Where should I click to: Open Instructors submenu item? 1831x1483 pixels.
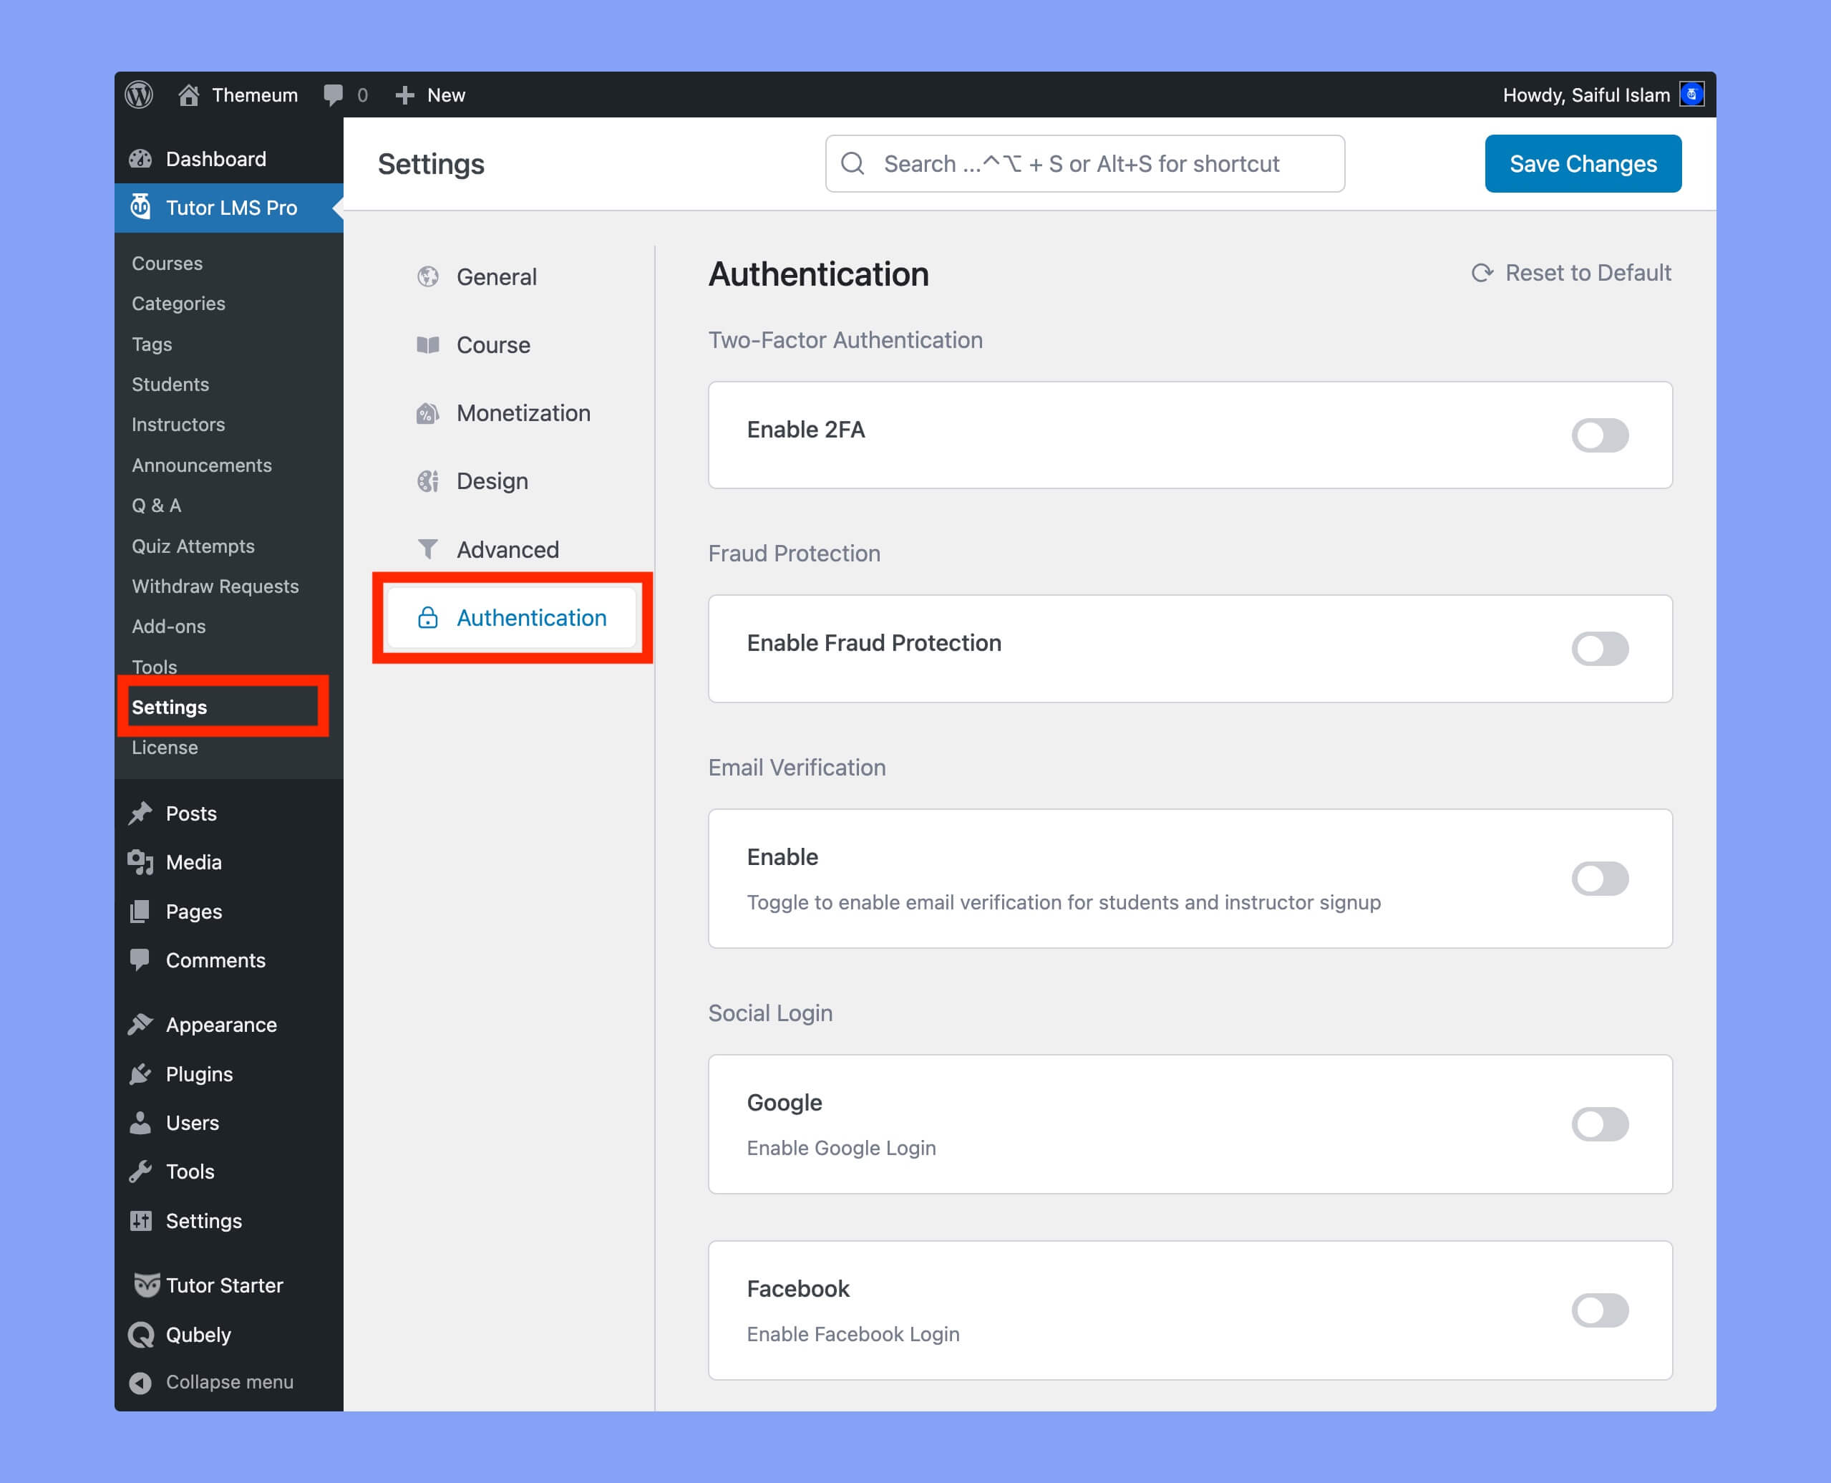pyautogui.click(x=178, y=425)
